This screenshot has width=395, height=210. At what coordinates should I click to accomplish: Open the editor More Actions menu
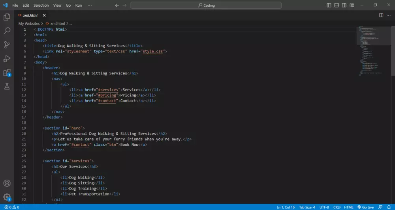pyautogui.click(x=389, y=15)
